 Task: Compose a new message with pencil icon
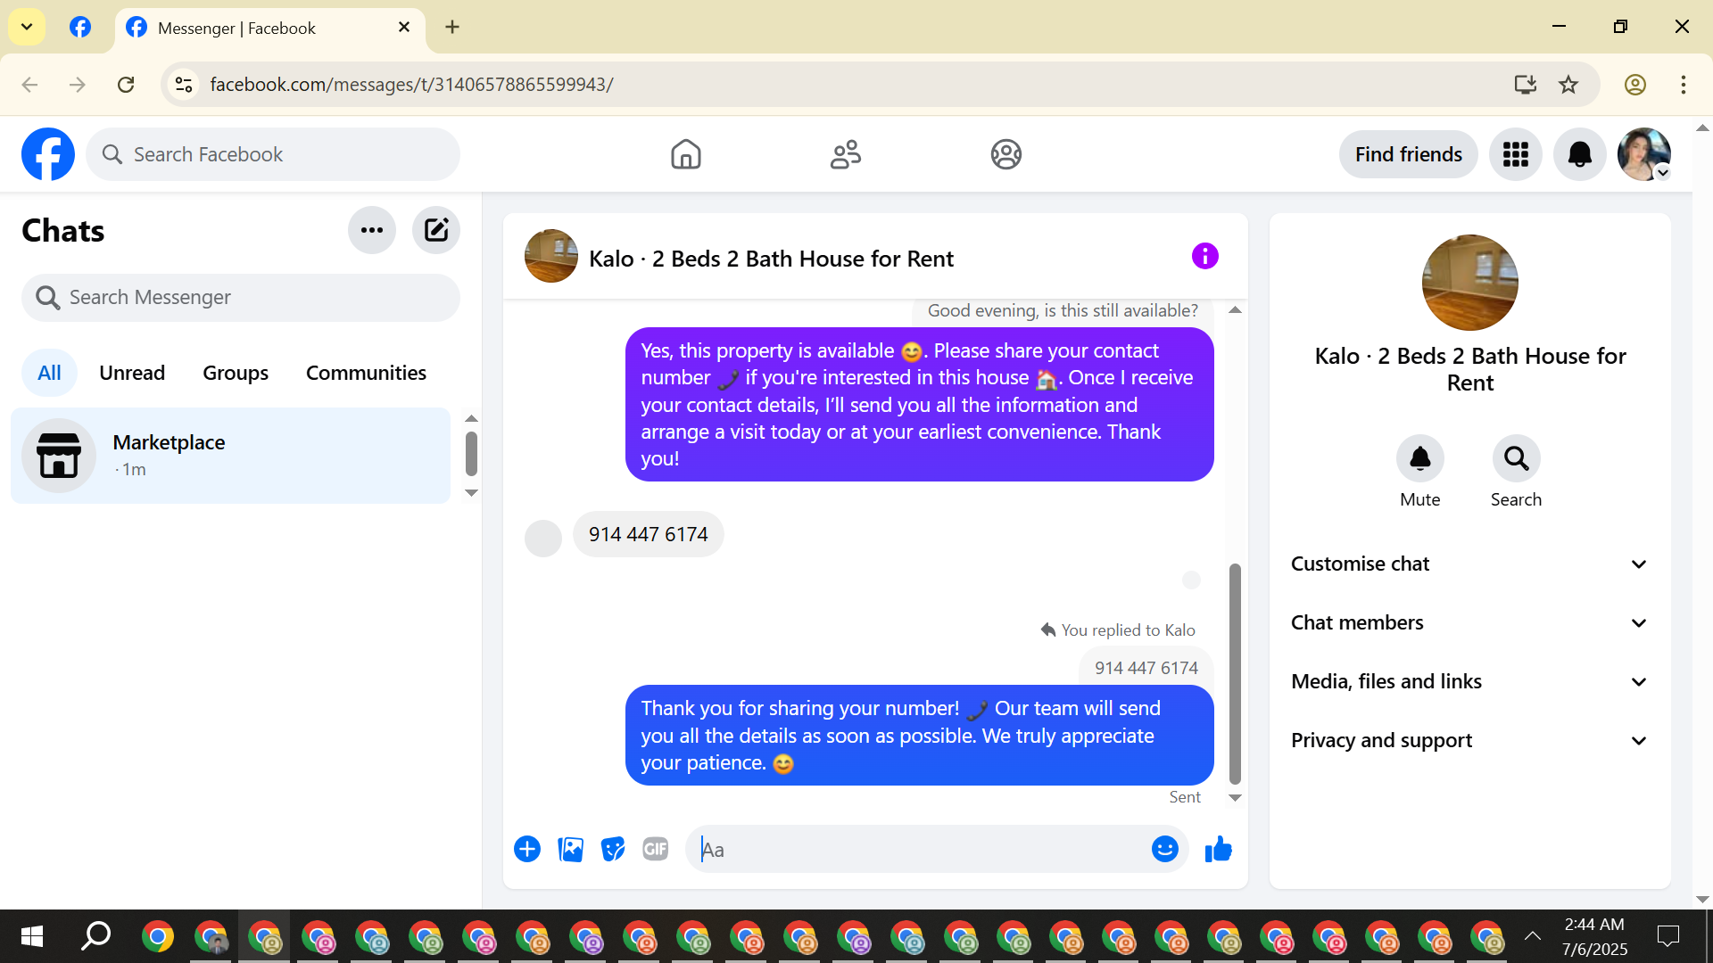(436, 230)
